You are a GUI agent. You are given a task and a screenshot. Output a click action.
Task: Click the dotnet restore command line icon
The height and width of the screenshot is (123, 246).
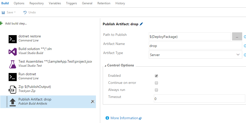click(13, 39)
